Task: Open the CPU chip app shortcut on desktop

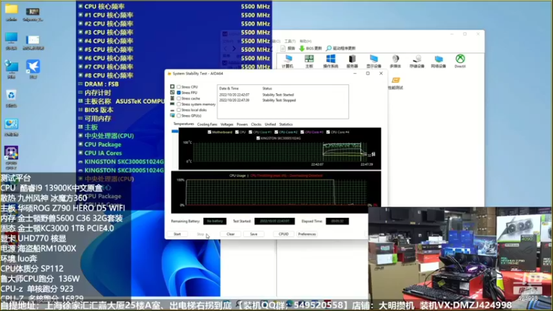Action: tap(11, 153)
